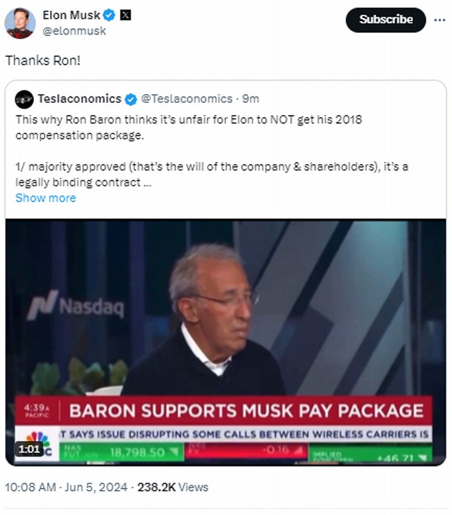Open the quoted post text about Ron Baron
Screen dimensions: 452x515
188,127
